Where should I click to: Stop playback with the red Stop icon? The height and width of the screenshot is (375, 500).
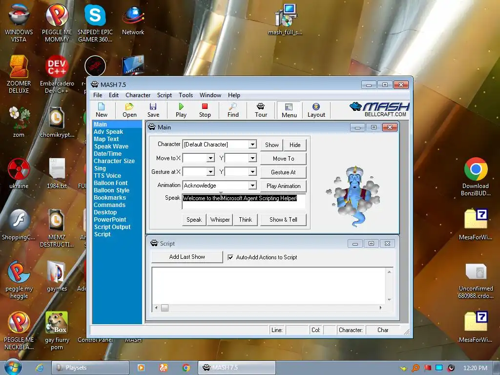205,110
